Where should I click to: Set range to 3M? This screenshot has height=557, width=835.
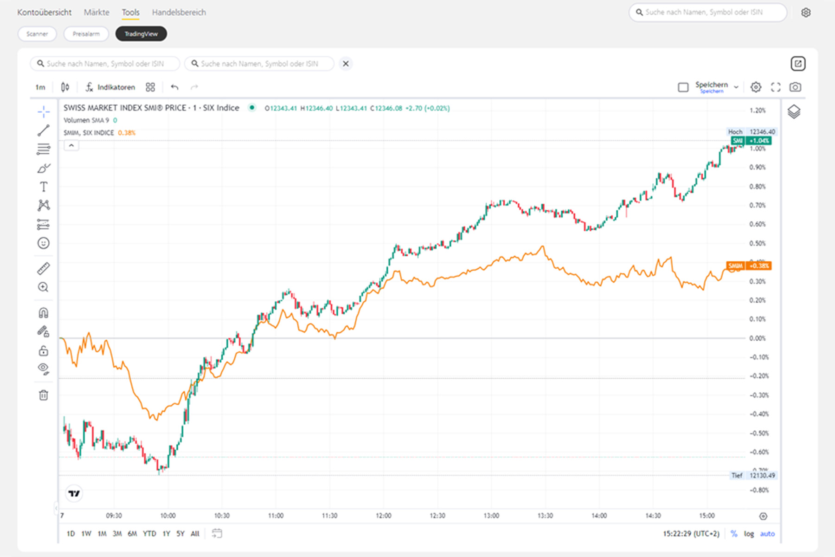click(x=117, y=534)
